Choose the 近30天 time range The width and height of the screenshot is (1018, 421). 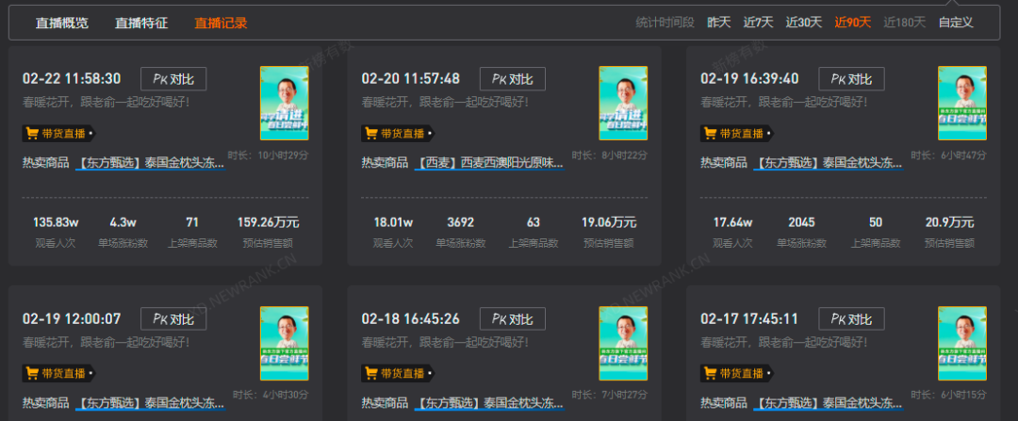tap(804, 23)
